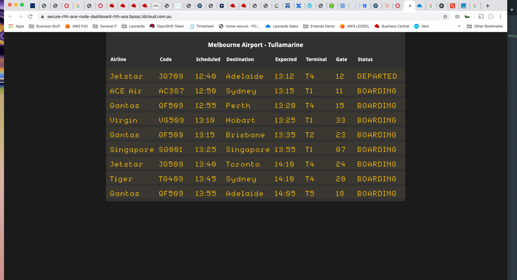The height and width of the screenshot is (280, 517).
Task: Open the Chrome profile avatar
Action: (x=491, y=16)
